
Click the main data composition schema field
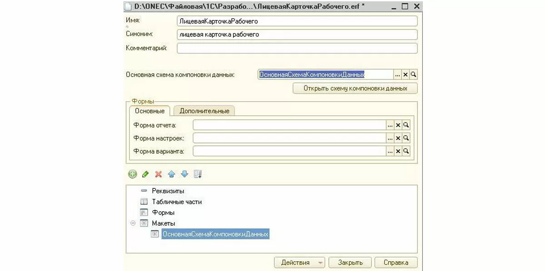[326, 74]
